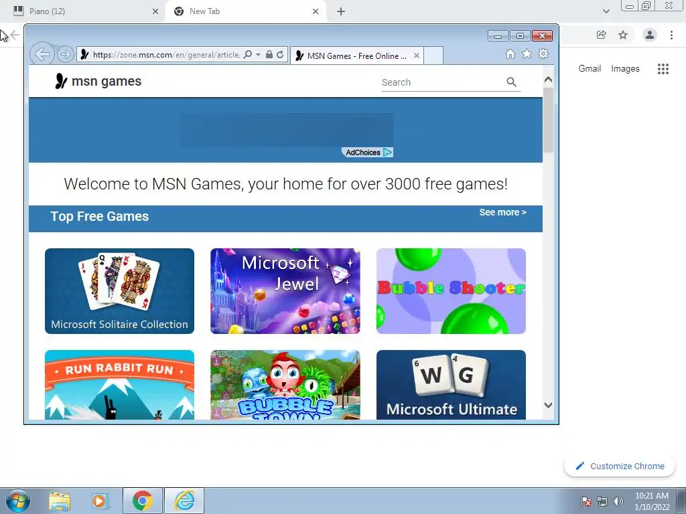Open the Images link in Chrome
This screenshot has width=686, height=514.
(x=625, y=69)
